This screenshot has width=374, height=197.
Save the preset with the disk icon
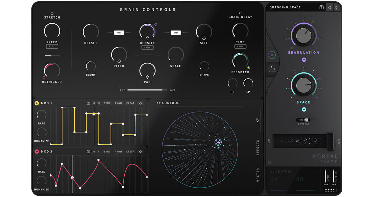[321, 7]
